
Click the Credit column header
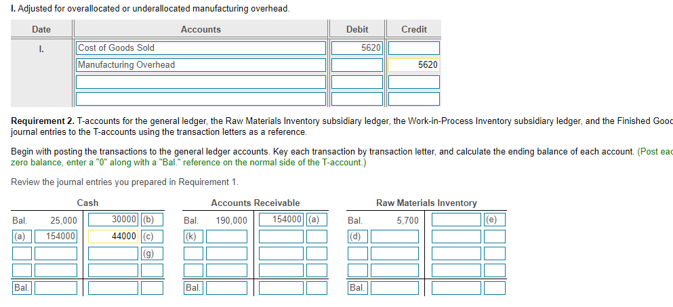(x=414, y=29)
